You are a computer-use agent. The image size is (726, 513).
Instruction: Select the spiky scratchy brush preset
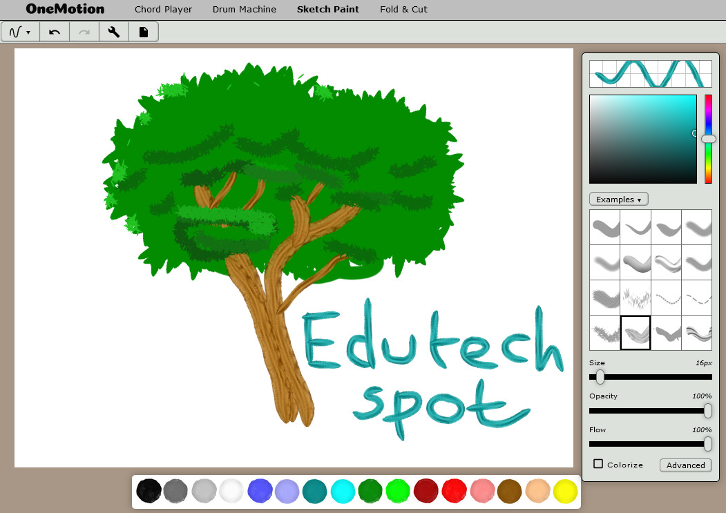604,333
